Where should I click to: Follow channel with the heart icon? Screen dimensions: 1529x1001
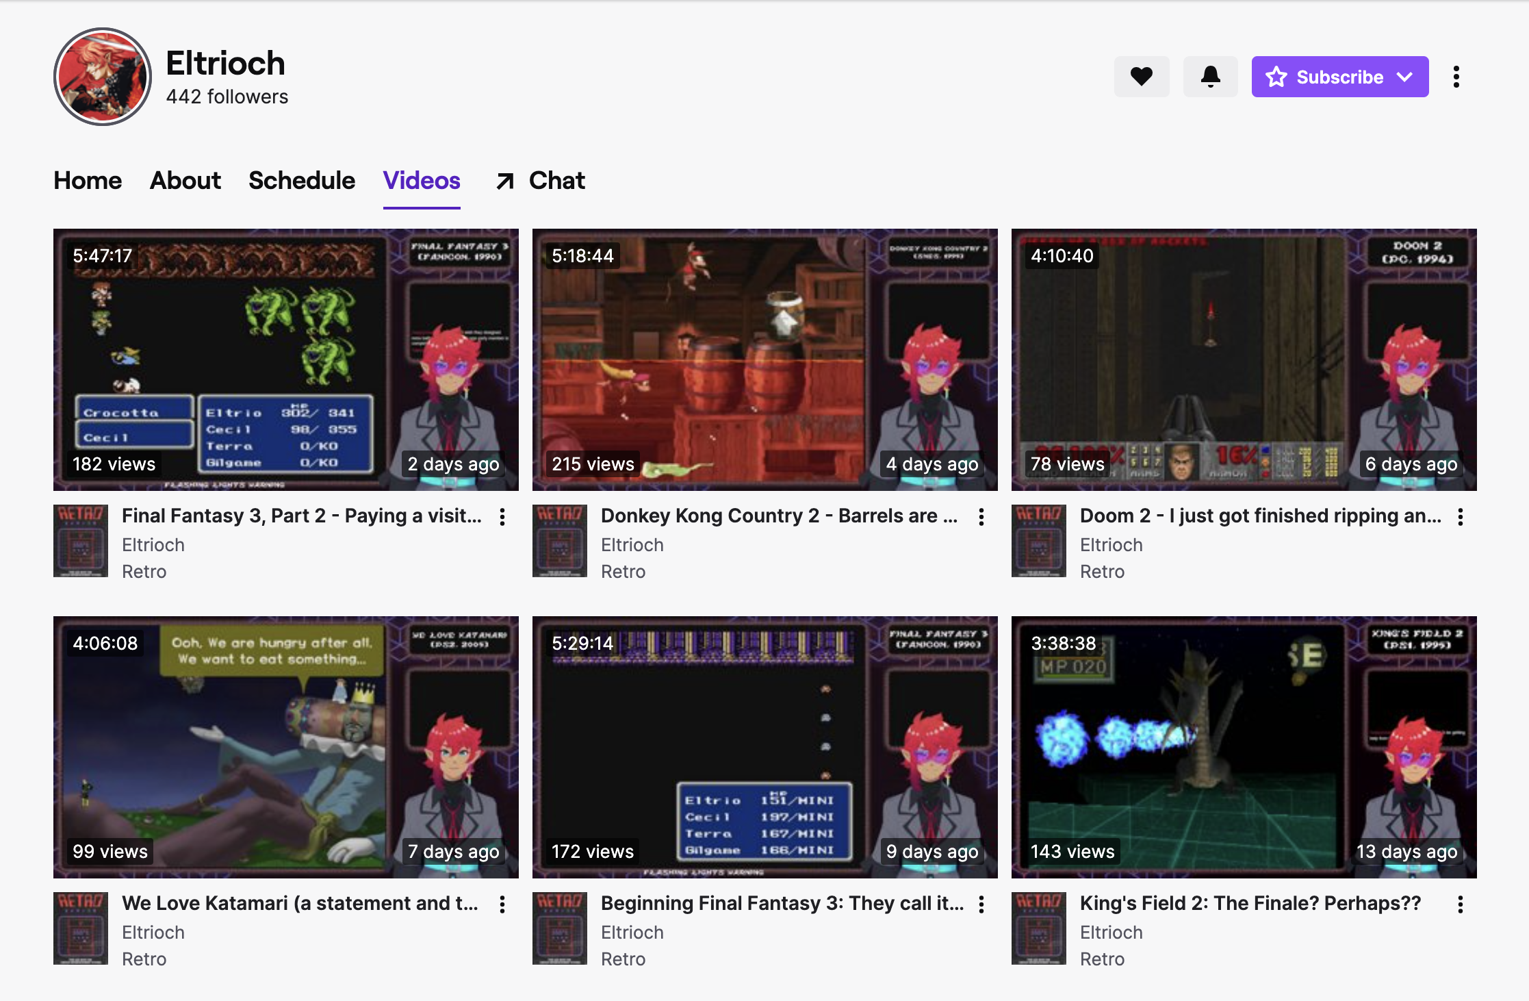point(1142,77)
